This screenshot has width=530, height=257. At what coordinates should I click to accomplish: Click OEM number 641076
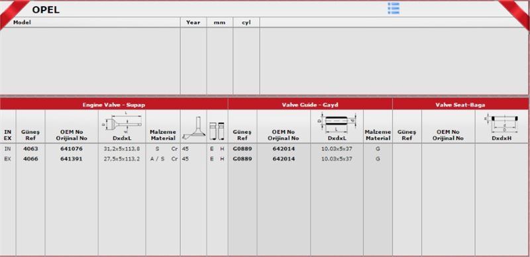(x=72, y=148)
